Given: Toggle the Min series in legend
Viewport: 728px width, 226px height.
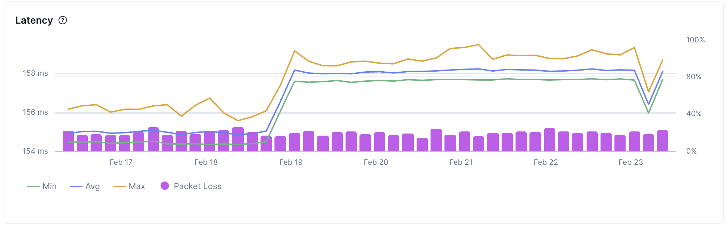Looking at the screenshot, I should [x=42, y=186].
